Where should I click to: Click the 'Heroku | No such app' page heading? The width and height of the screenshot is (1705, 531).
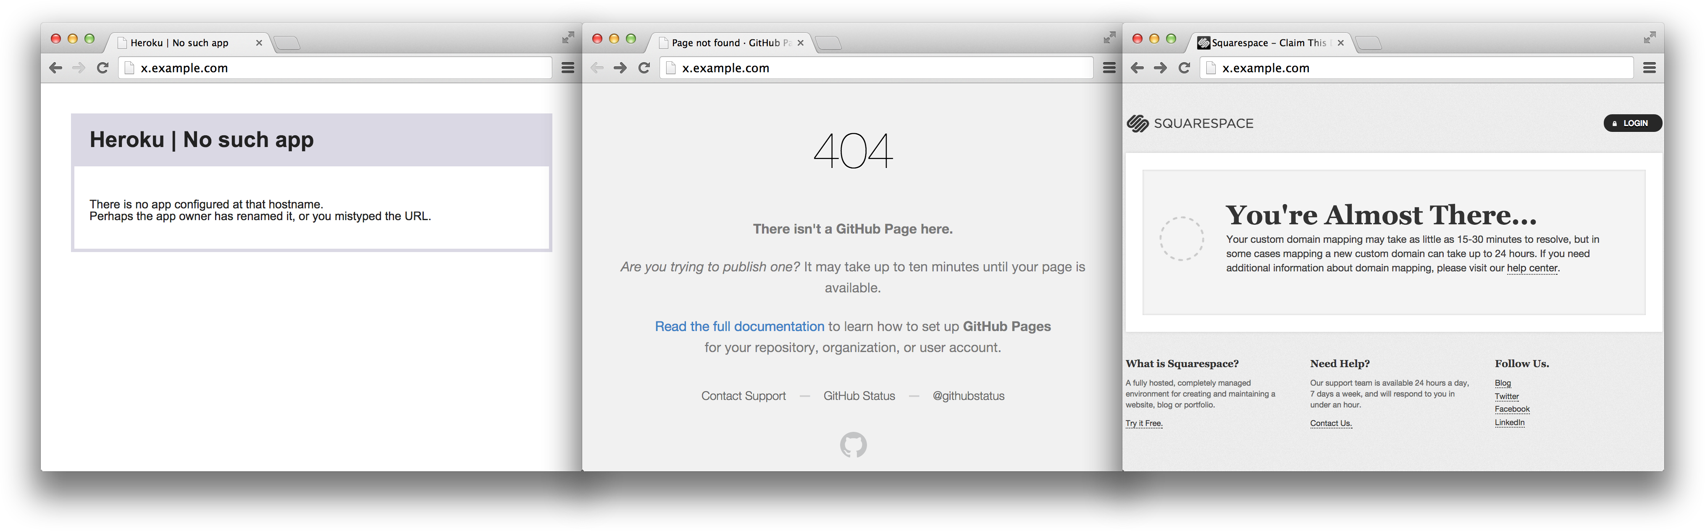pos(202,140)
